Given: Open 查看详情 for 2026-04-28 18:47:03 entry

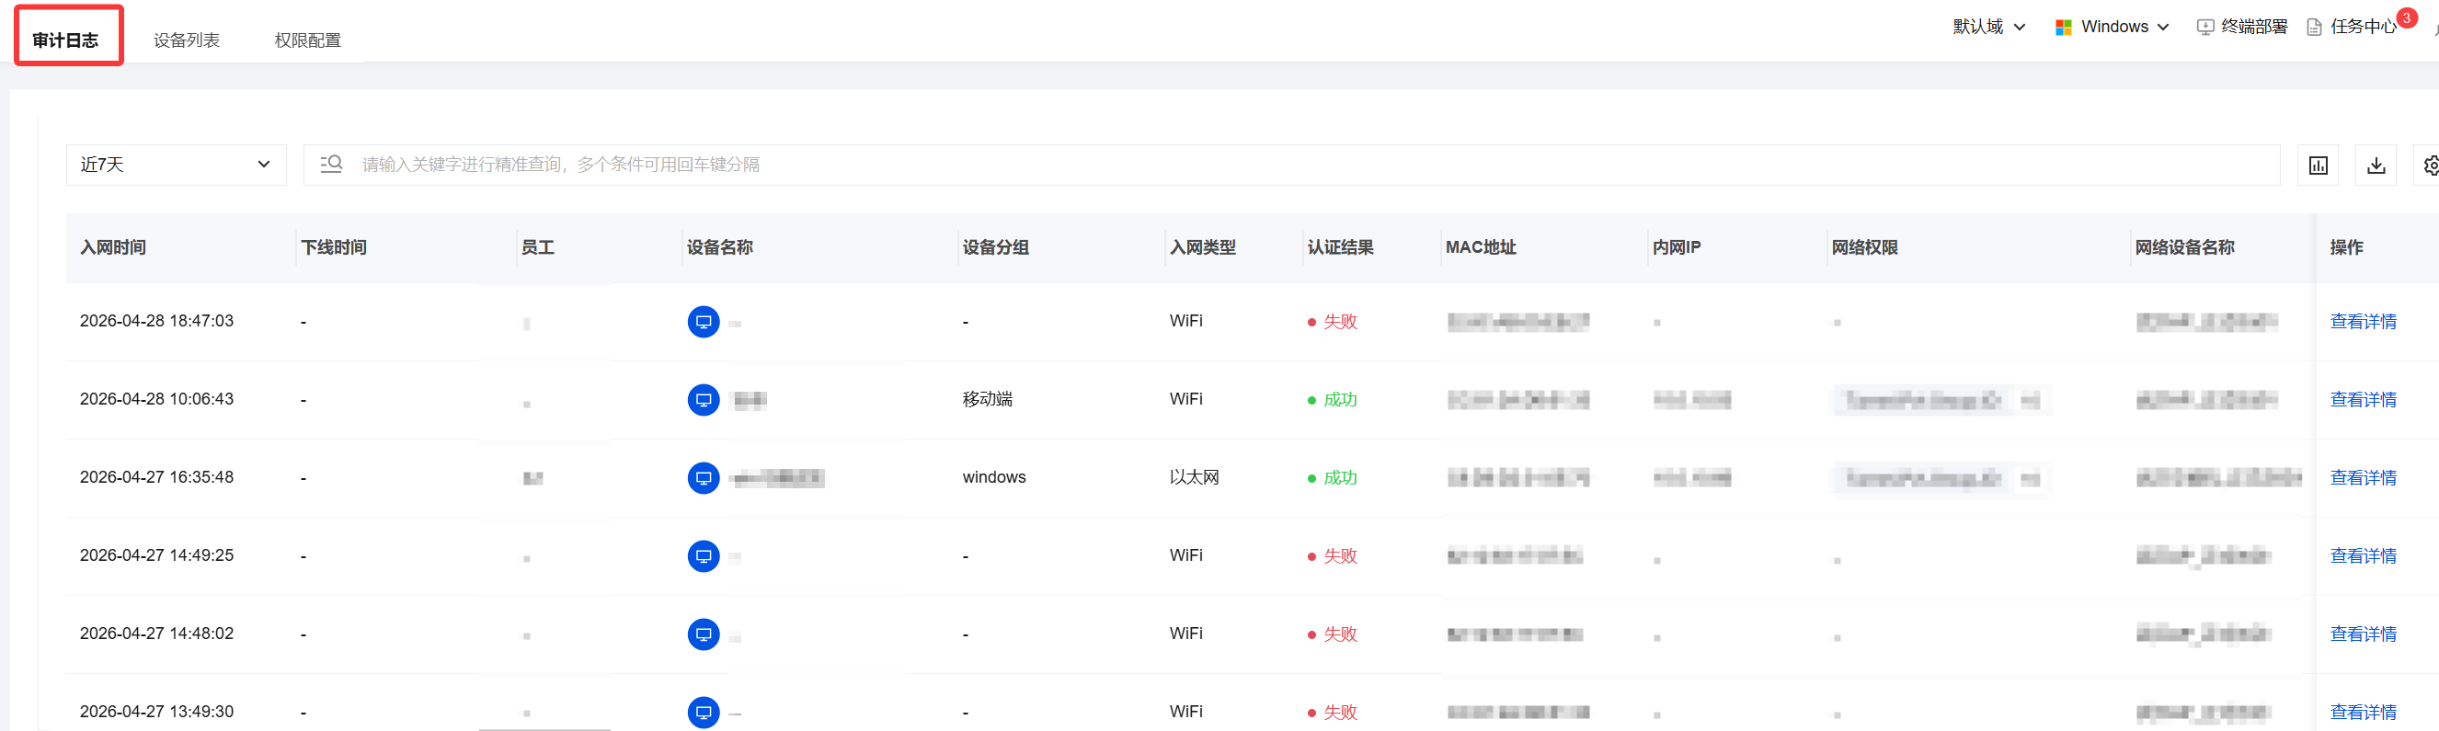Looking at the screenshot, I should (x=2363, y=322).
